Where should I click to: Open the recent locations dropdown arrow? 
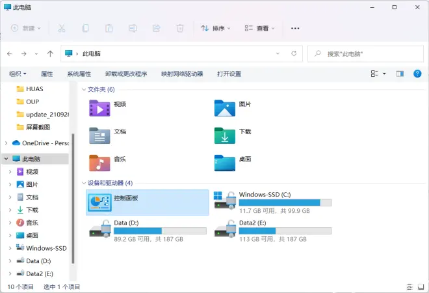[x=36, y=54]
